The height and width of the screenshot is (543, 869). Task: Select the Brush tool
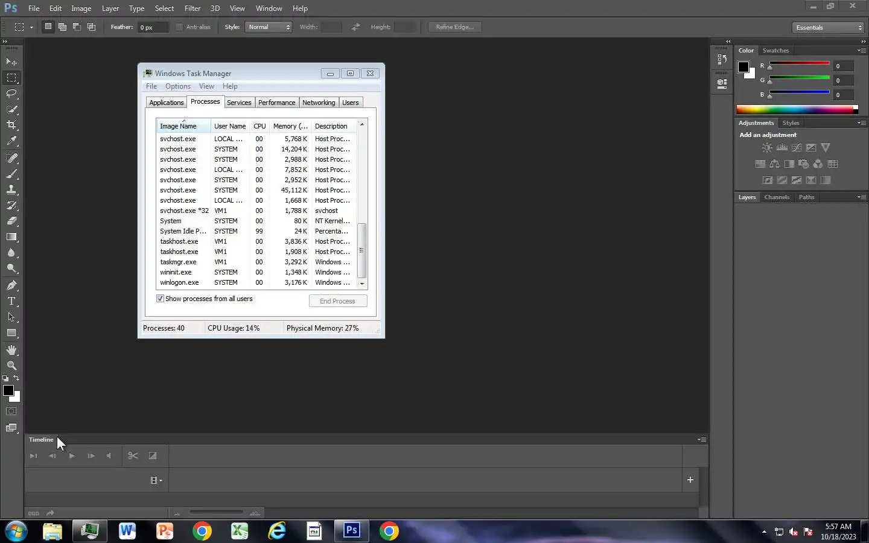click(11, 174)
